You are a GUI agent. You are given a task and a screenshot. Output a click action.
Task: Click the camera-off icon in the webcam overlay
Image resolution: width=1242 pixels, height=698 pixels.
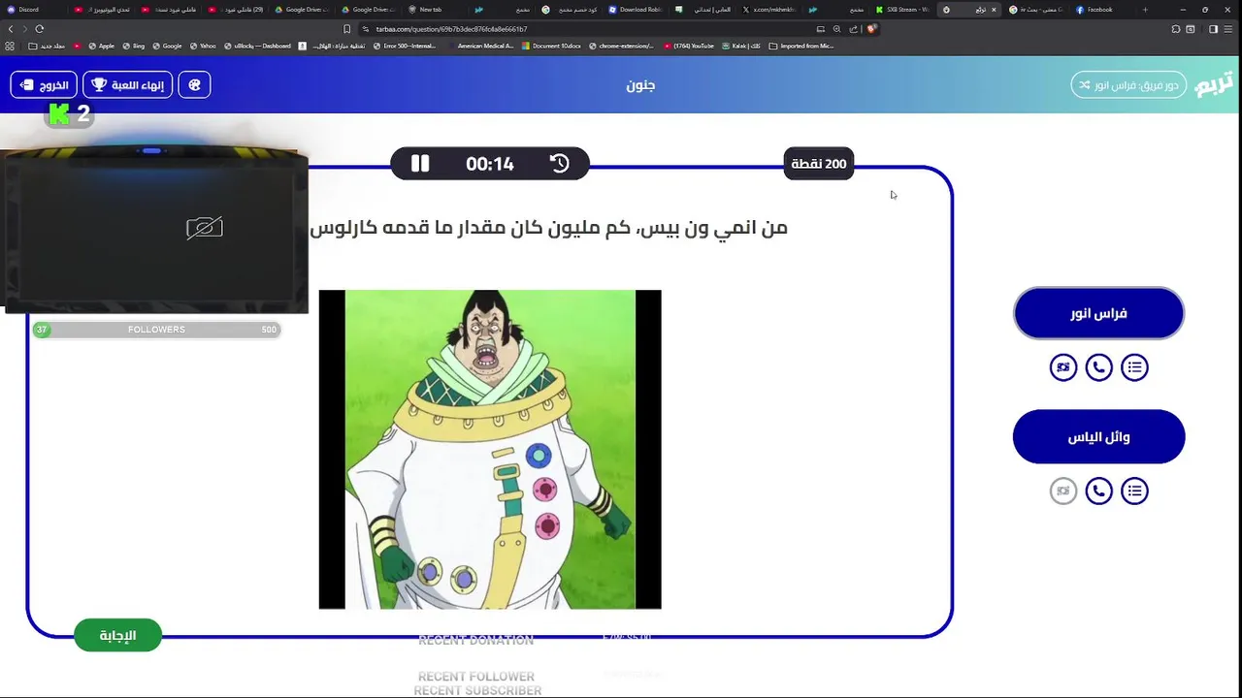205,228
